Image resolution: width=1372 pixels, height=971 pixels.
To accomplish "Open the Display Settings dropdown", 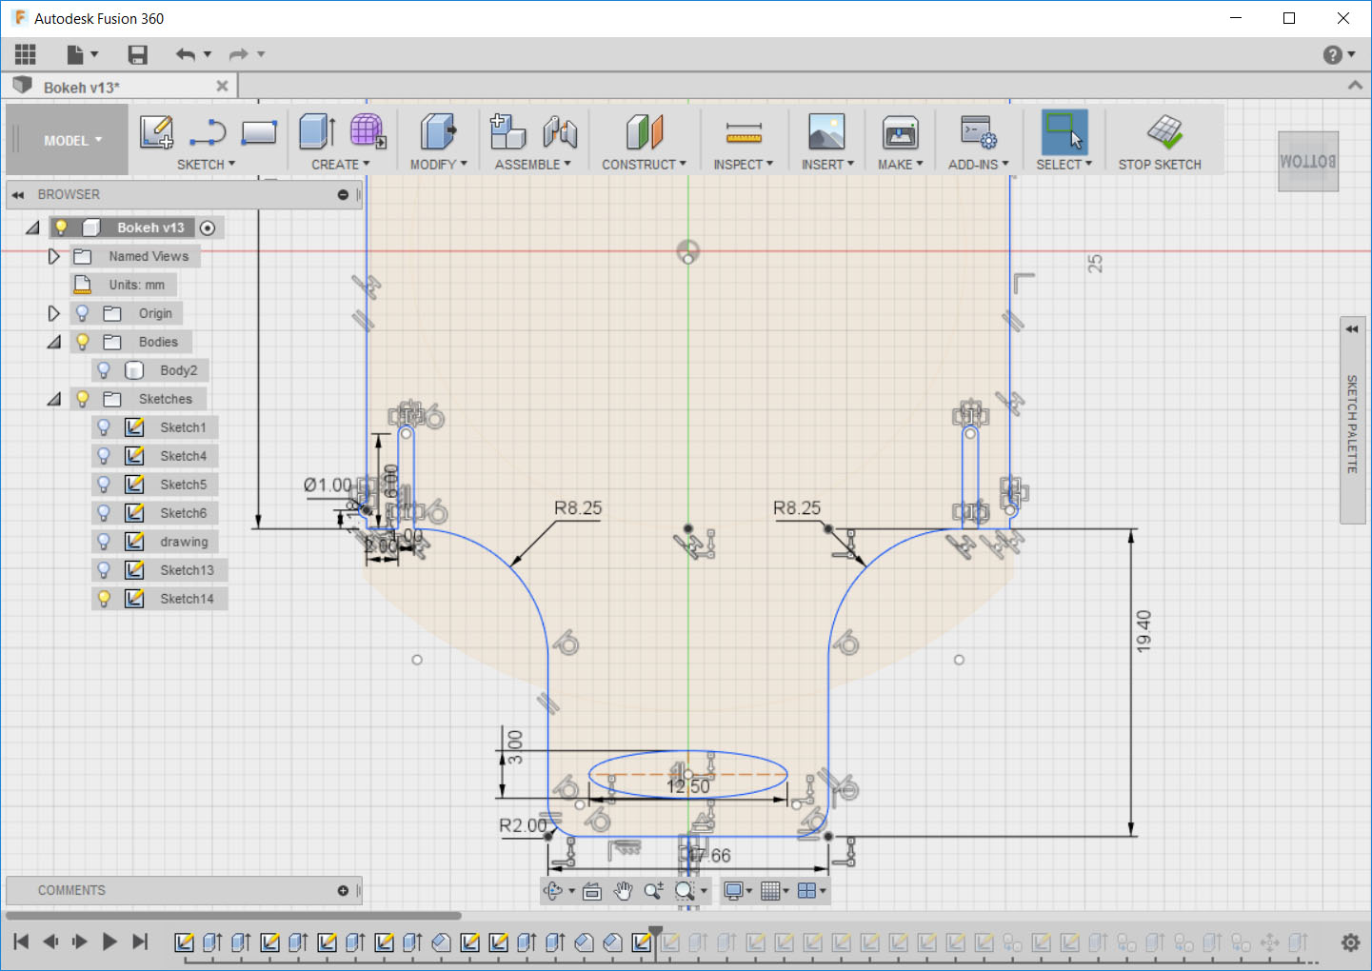I will click(x=738, y=891).
